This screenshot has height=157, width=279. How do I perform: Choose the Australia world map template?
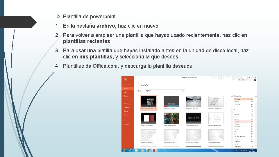(216, 135)
